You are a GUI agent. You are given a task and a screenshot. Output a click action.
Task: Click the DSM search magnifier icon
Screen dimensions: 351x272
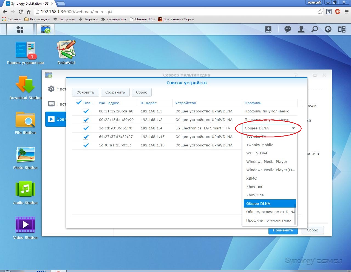(315, 29)
